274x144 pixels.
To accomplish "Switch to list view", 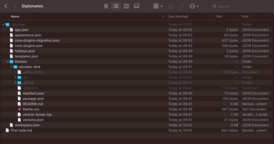I will pos(116,6).
